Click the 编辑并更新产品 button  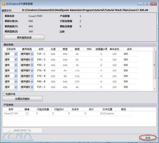click(x=22, y=130)
